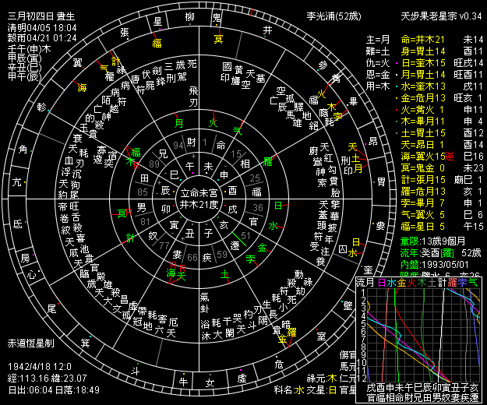The width and height of the screenshot is (487, 405).
Task: Select the green 羅 marker right of center
Action: tap(266, 161)
